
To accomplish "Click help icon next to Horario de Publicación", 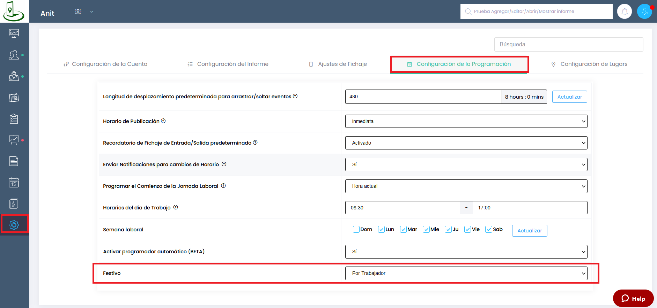I will 163,121.
